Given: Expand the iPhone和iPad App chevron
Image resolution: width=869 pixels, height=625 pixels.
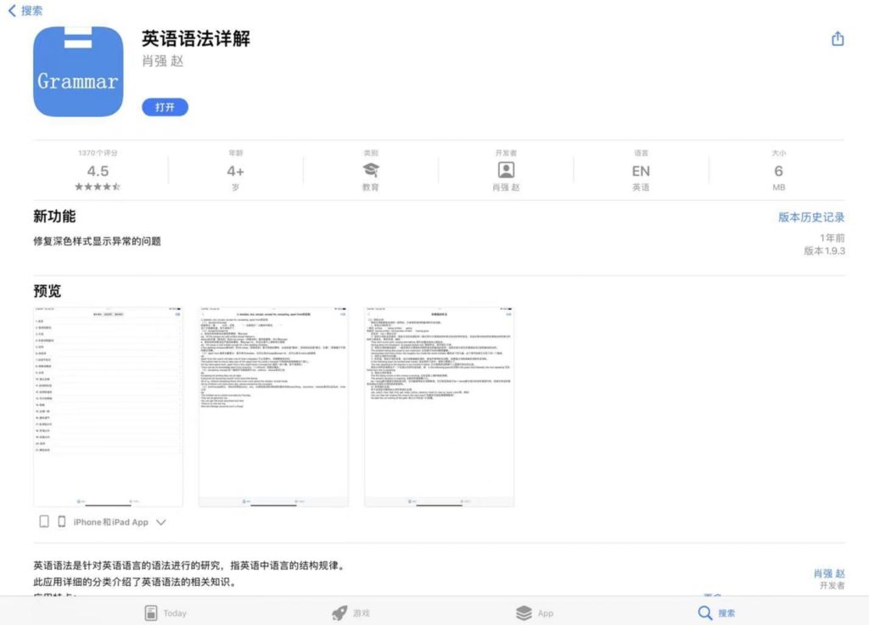Looking at the screenshot, I should (x=161, y=522).
